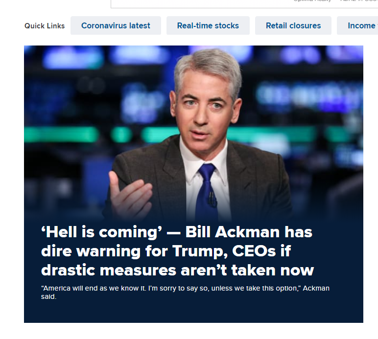Go to Real-time stocks quick link
The height and width of the screenshot is (339, 378).
point(208,25)
